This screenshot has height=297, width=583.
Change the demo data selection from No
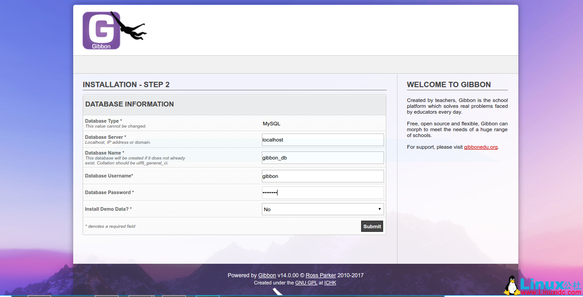click(x=322, y=209)
